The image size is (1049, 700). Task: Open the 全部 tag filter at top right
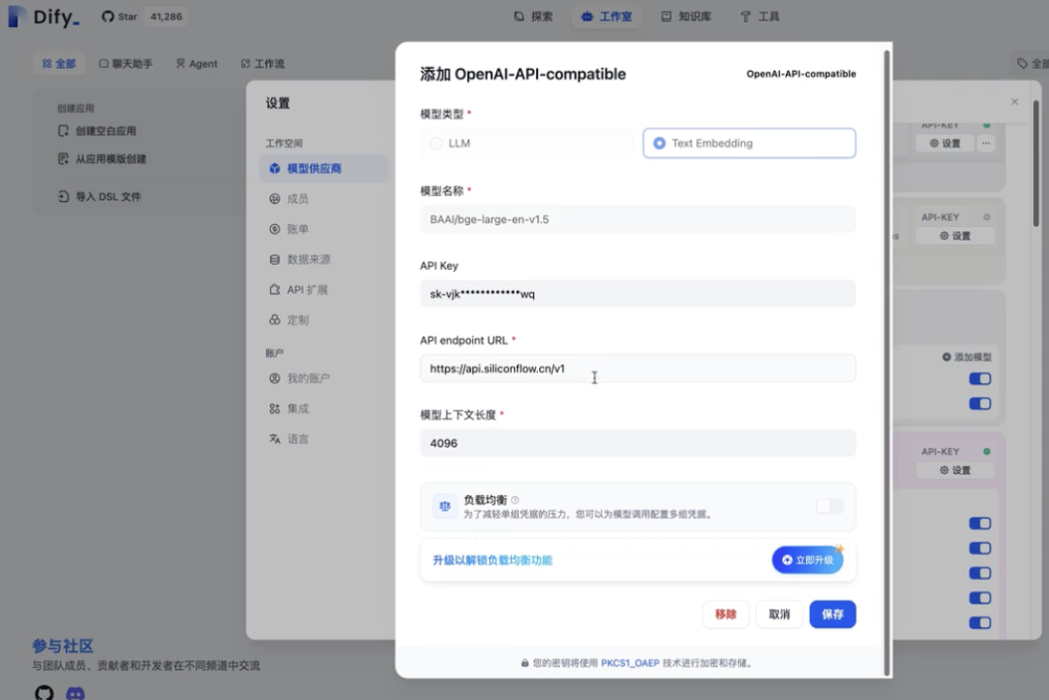click(x=1028, y=61)
